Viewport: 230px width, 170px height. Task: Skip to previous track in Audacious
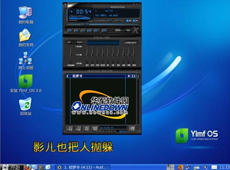point(70,31)
